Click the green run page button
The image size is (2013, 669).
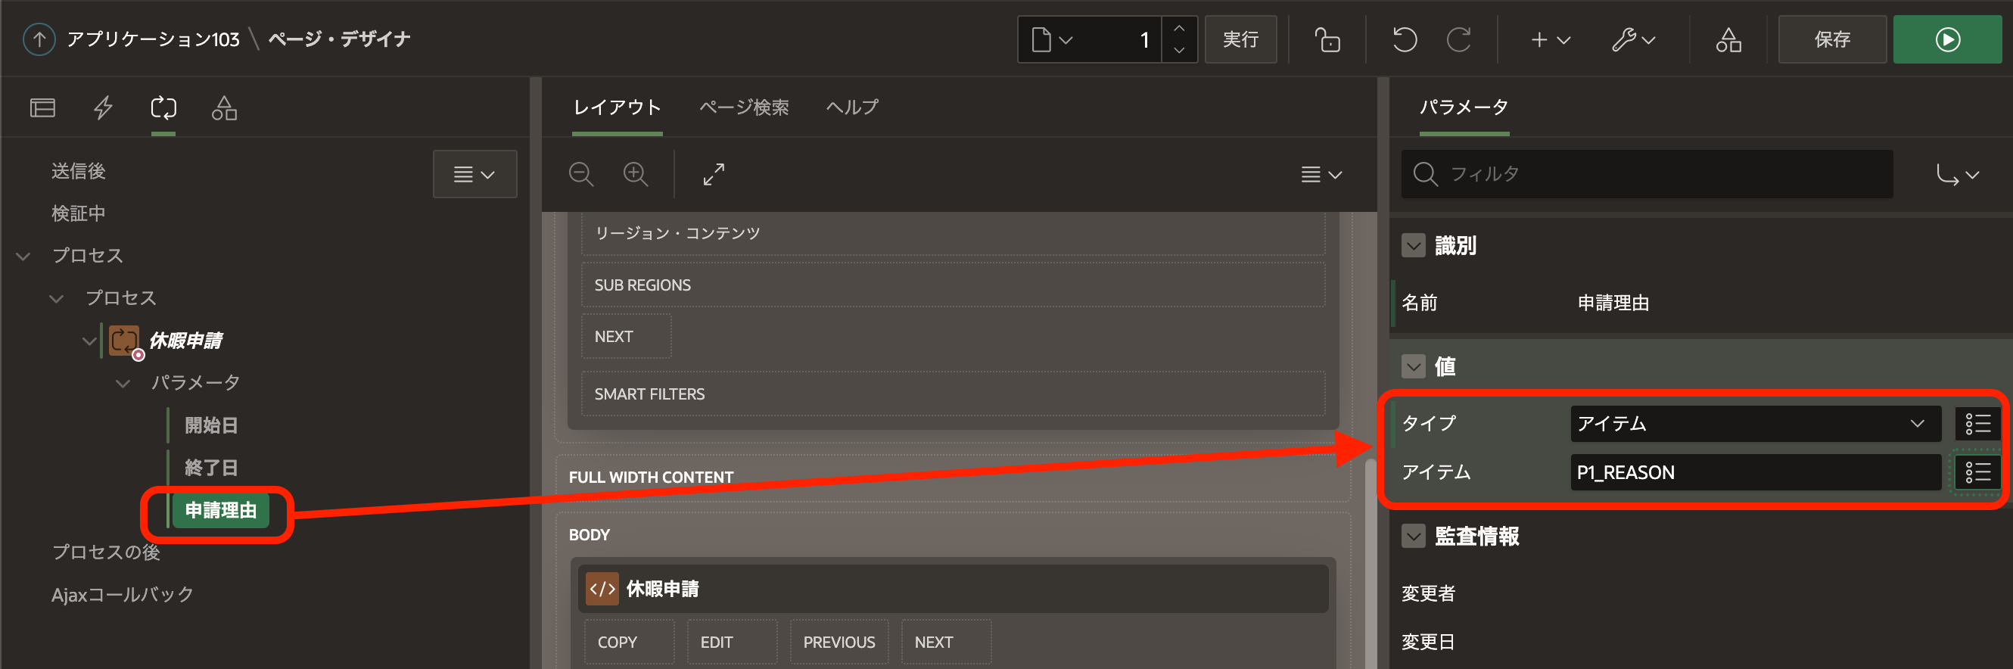[1946, 39]
